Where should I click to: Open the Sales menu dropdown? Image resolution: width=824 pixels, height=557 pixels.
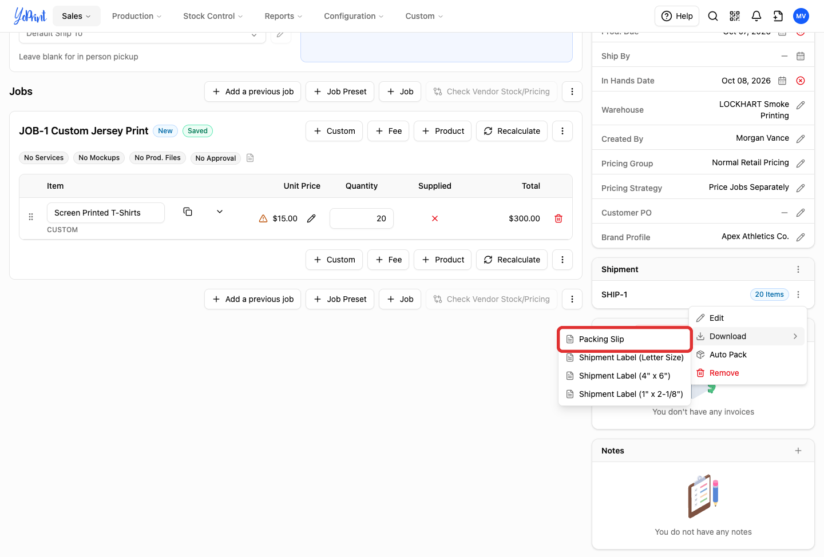(x=77, y=16)
